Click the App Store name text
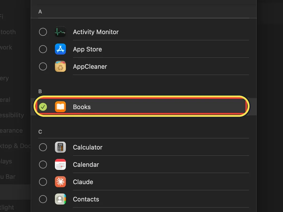 pyautogui.click(x=87, y=49)
